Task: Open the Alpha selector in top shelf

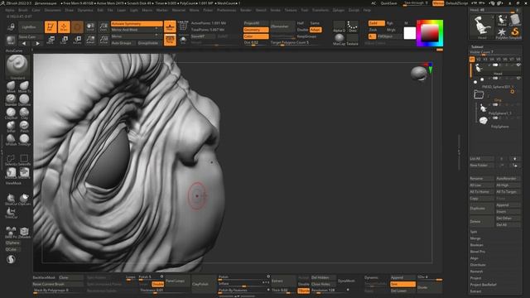Action: (x=339, y=26)
